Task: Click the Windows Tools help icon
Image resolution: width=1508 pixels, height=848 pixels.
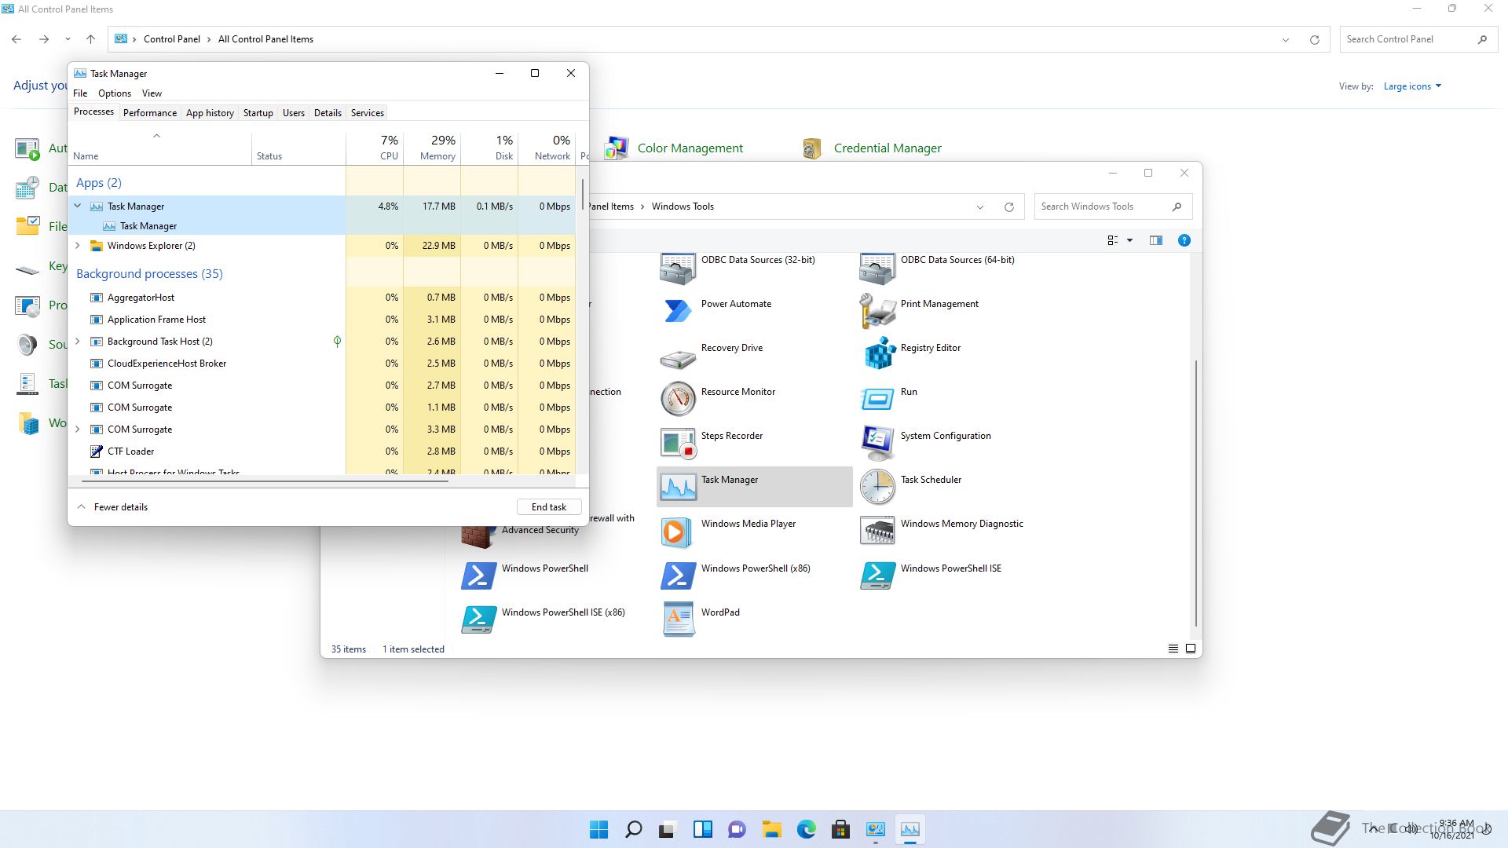Action: click(1184, 240)
